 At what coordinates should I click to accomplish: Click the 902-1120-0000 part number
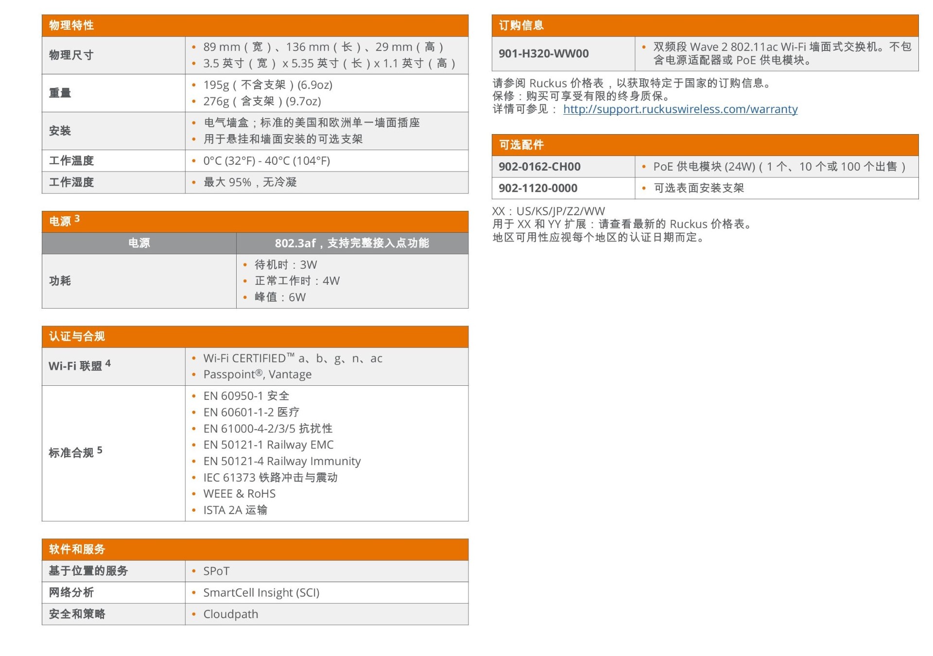pyautogui.click(x=538, y=188)
